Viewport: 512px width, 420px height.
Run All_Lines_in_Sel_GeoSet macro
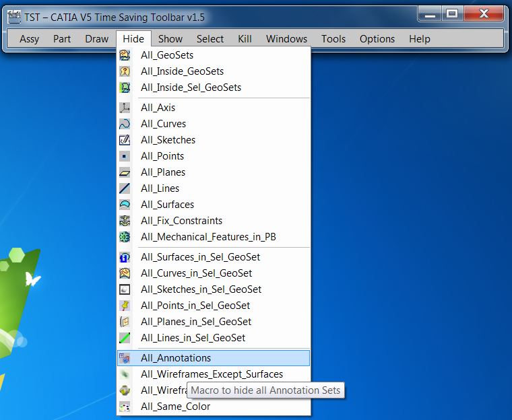(214, 338)
